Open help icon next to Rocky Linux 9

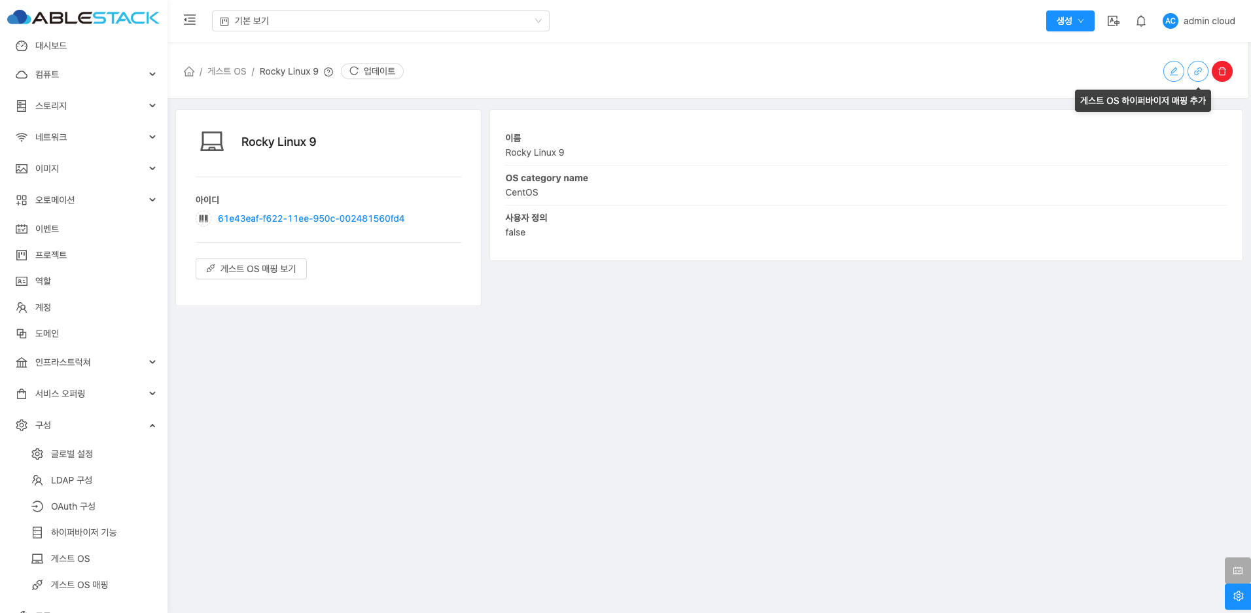click(x=328, y=72)
